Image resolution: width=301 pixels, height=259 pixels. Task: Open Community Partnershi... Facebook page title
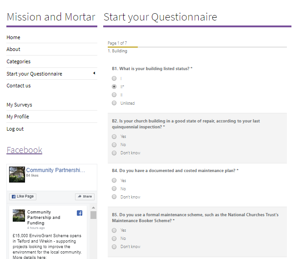click(55, 170)
